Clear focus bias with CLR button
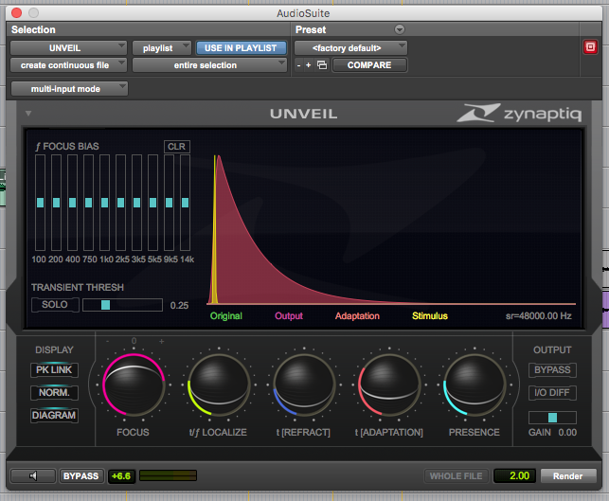 pos(177,147)
